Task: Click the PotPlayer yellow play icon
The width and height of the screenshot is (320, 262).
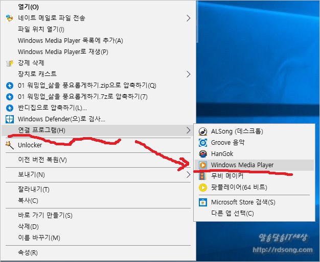Action: tap(203, 188)
